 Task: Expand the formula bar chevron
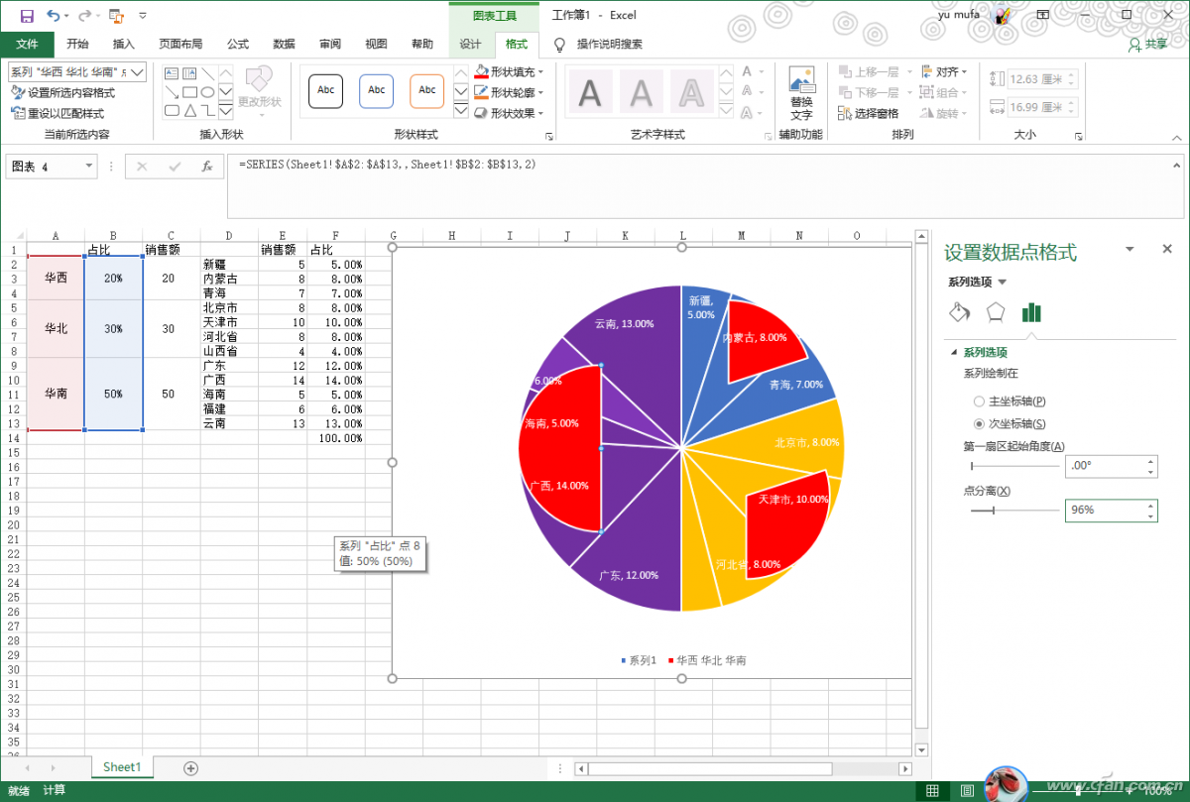point(1177,165)
